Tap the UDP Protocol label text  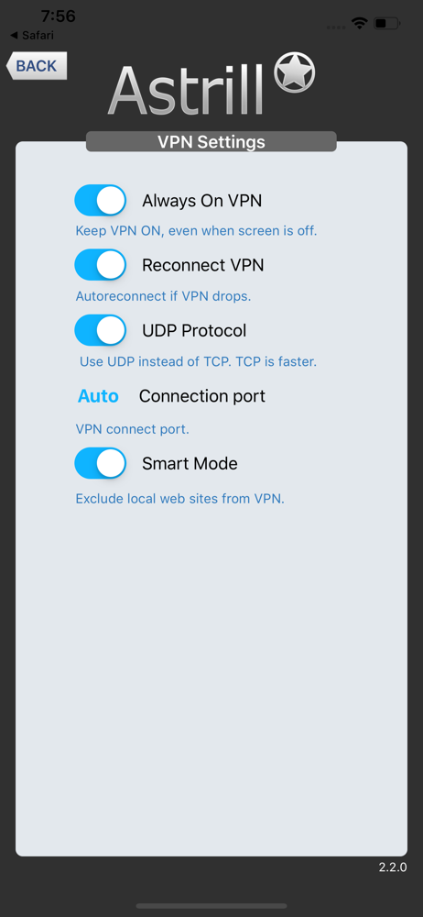(194, 330)
